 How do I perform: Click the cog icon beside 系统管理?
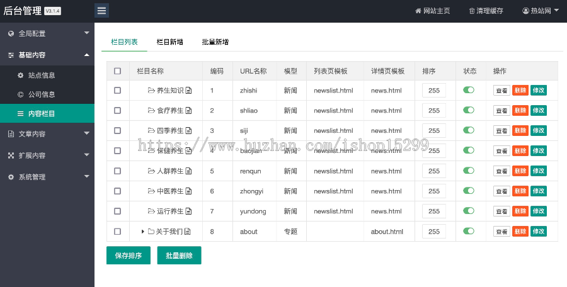[x=11, y=177]
